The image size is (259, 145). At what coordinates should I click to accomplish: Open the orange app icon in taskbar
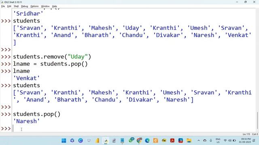click(155, 141)
